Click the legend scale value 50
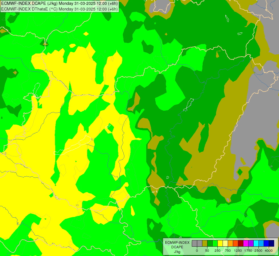This screenshot has height=256, width=279. click(207, 251)
